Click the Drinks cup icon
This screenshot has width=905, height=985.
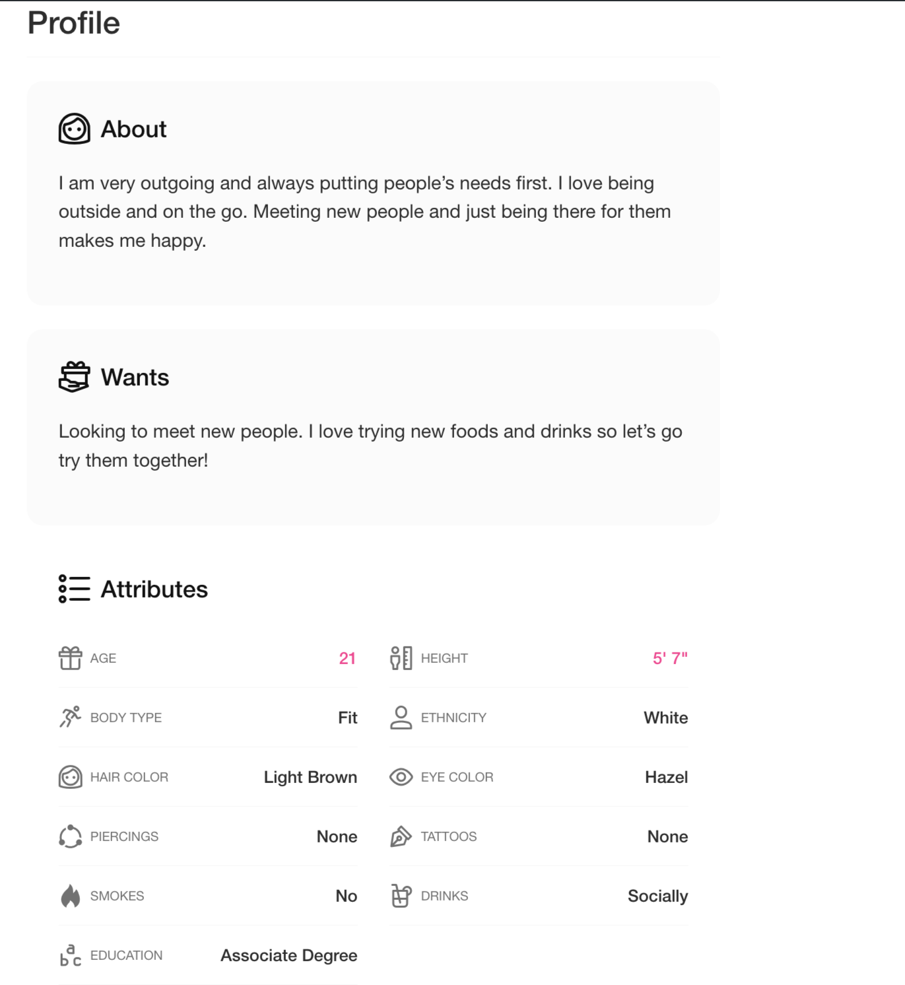point(401,896)
